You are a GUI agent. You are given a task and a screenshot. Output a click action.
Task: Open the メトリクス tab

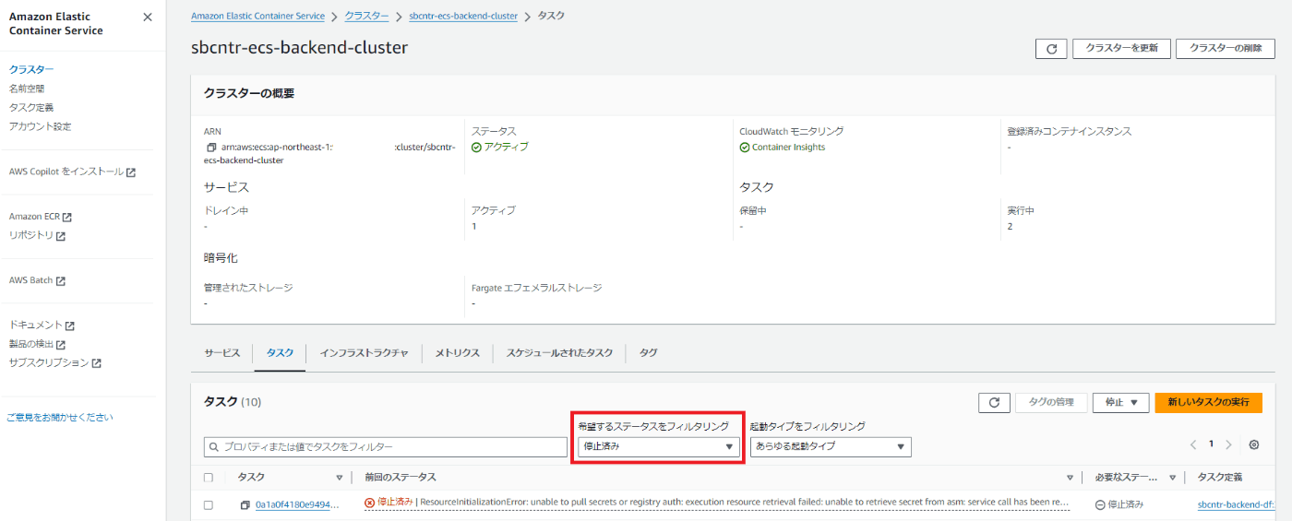point(458,353)
